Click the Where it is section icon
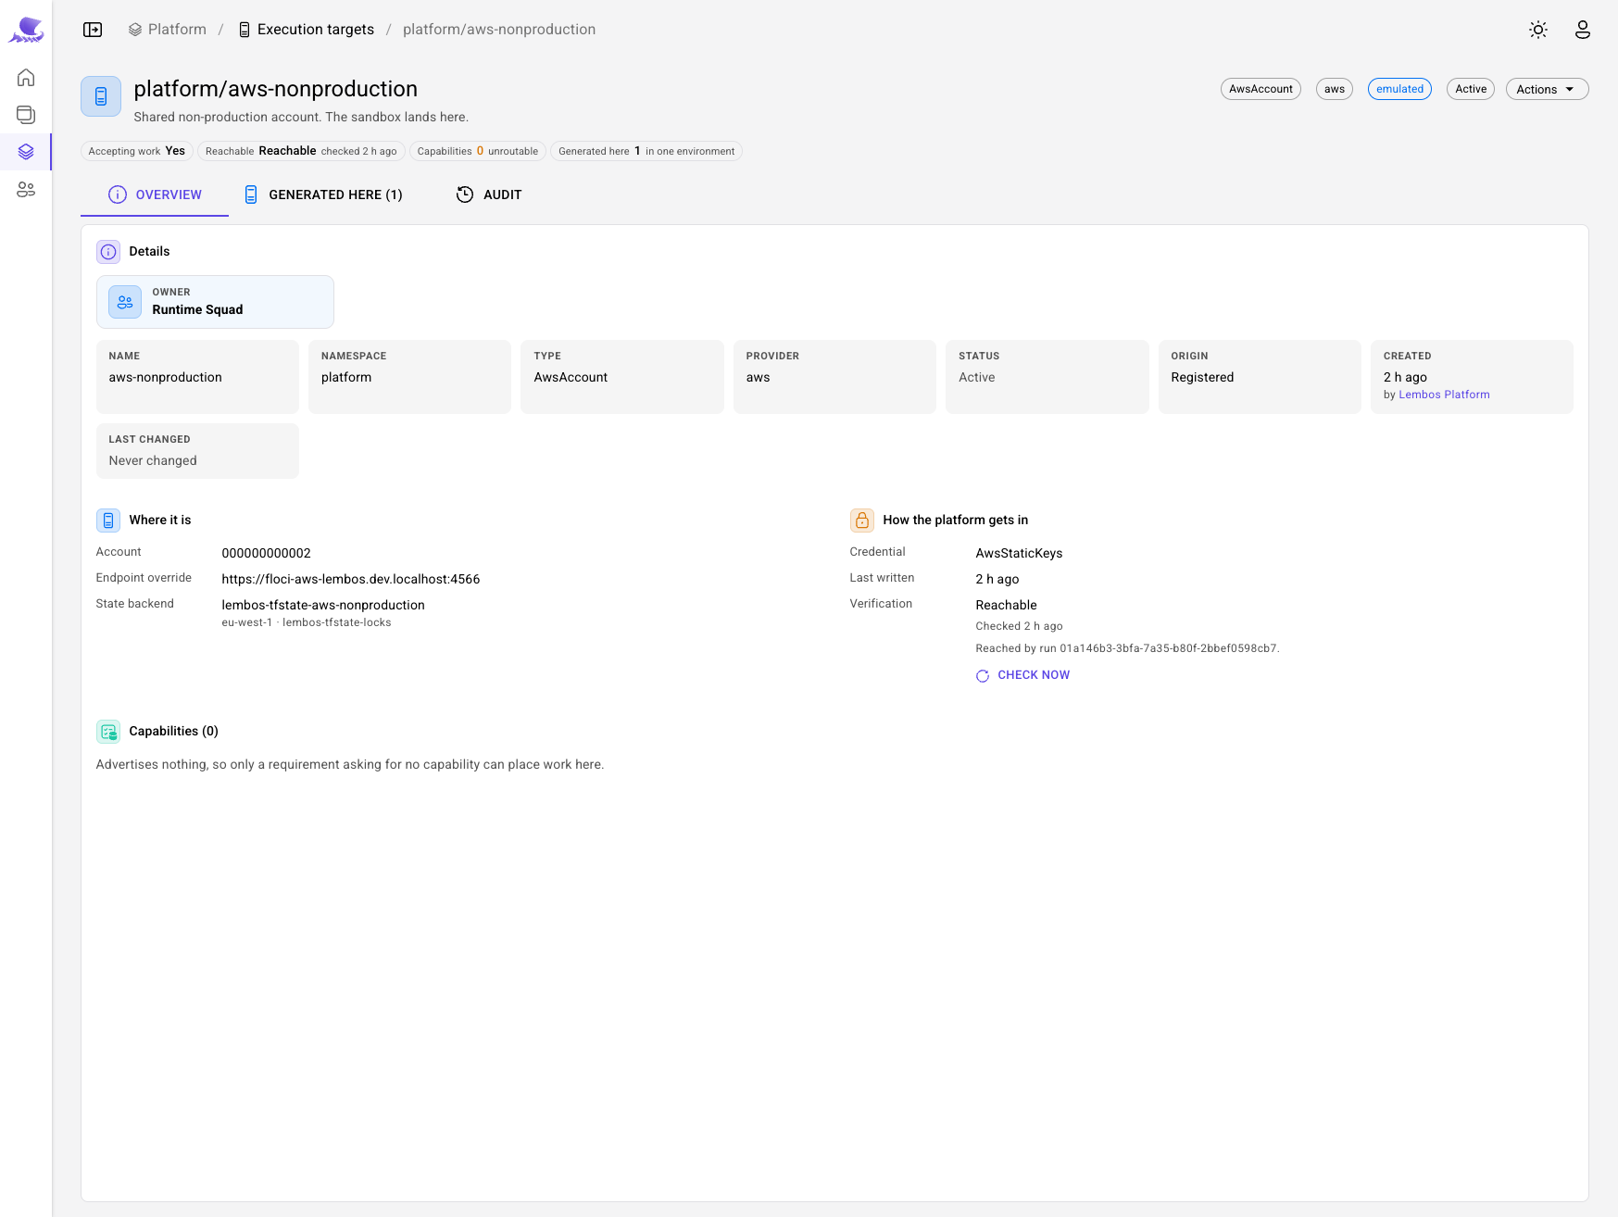Image resolution: width=1618 pixels, height=1217 pixels. click(108, 521)
